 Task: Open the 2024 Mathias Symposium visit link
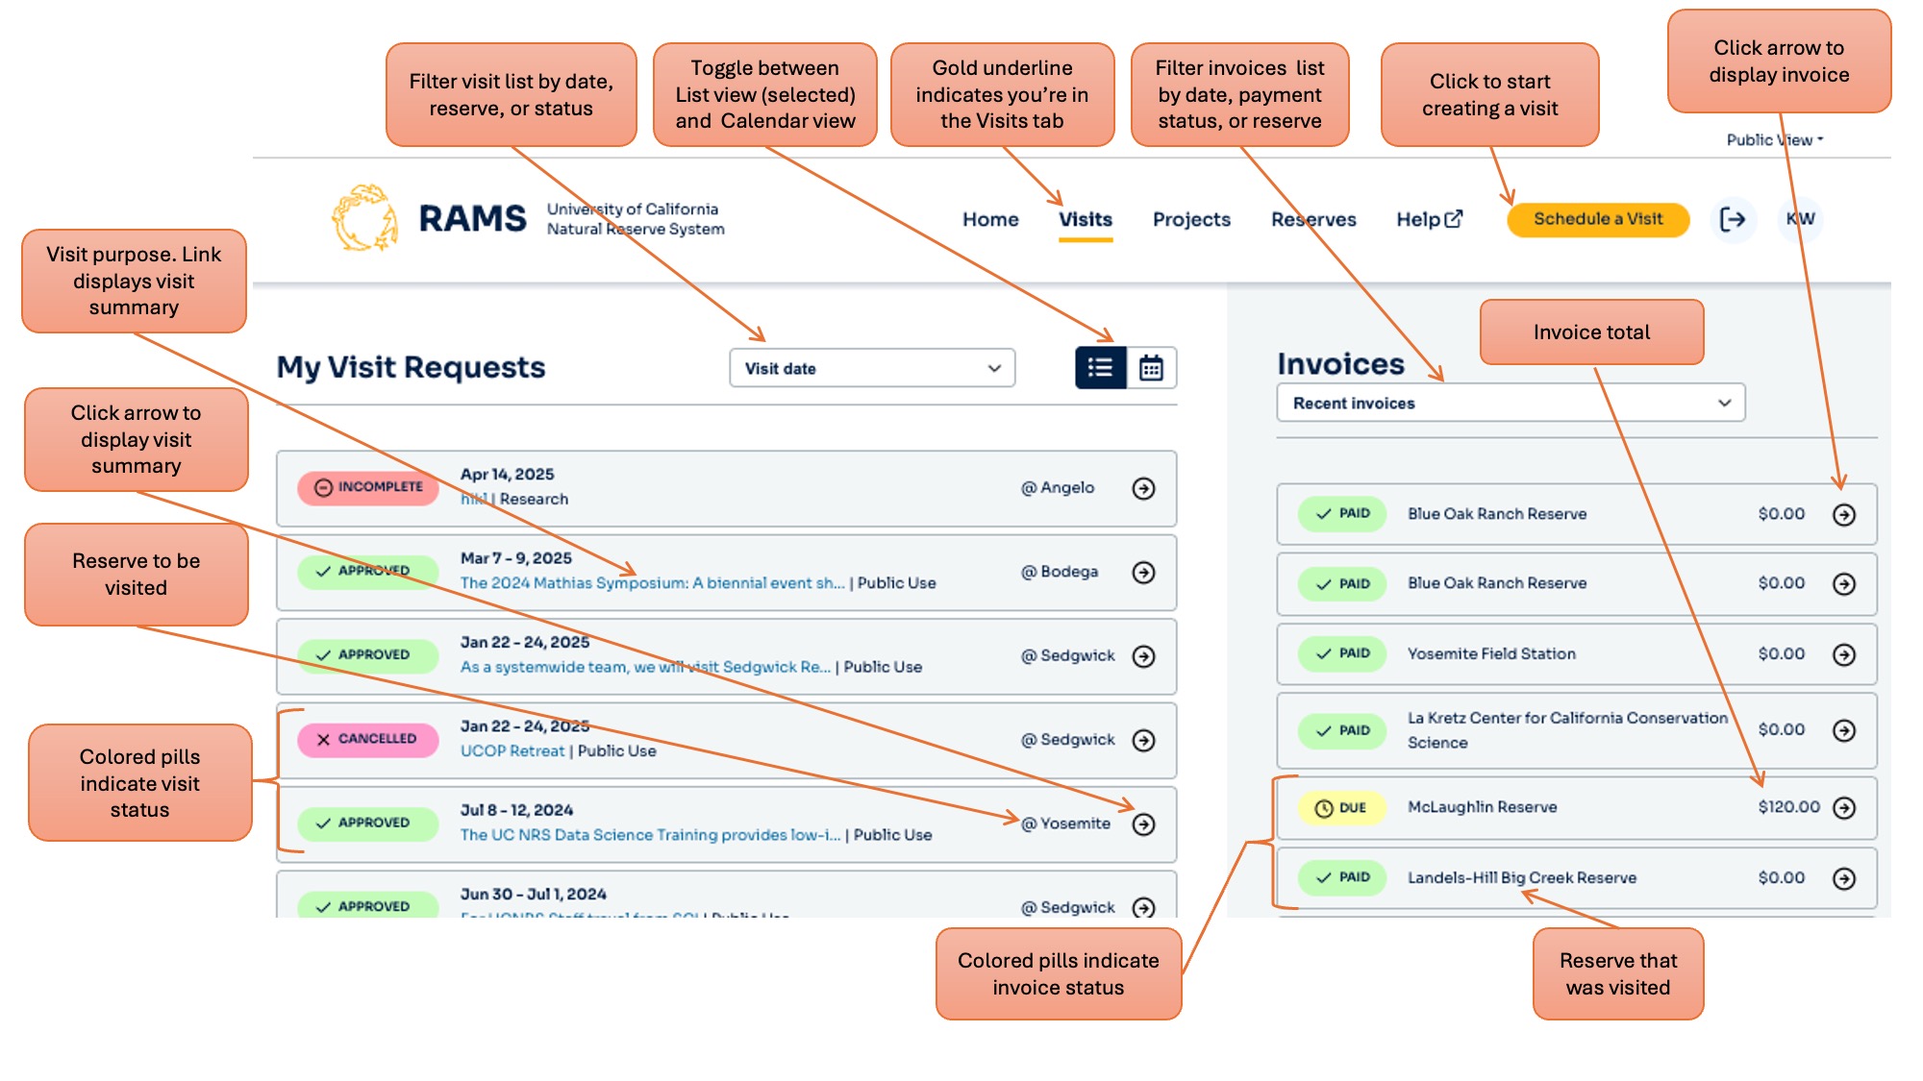tap(652, 583)
